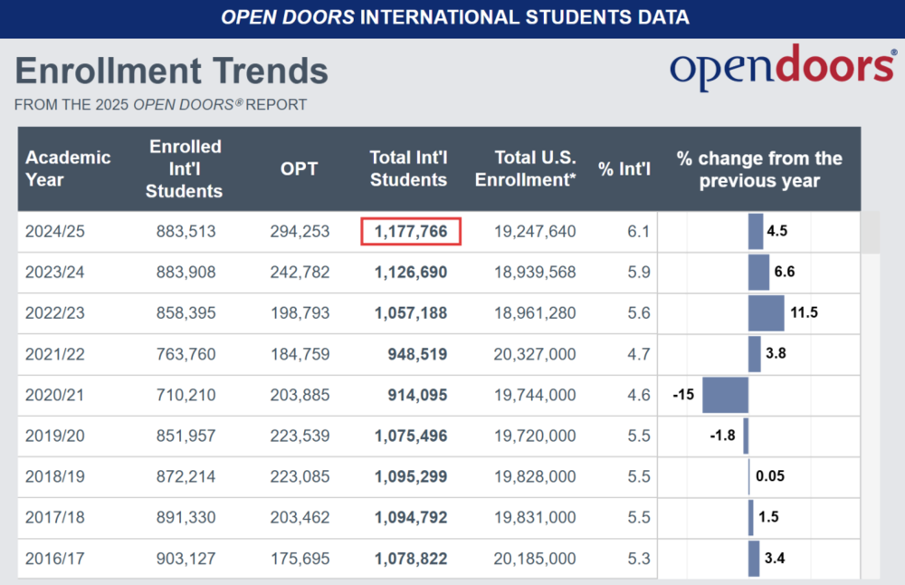
Task: Click the Academic Year column header
Action: (x=68, y=168)
